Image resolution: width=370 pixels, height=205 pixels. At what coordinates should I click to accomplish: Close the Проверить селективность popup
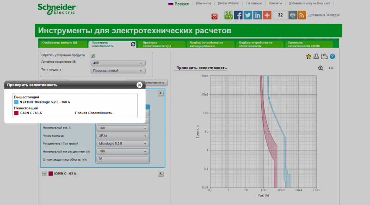pyautogui.click(x=140, y=85)
